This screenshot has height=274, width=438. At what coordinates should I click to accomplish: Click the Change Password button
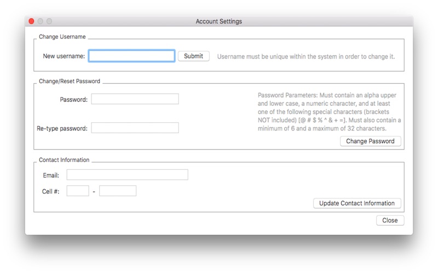[371, 141]
